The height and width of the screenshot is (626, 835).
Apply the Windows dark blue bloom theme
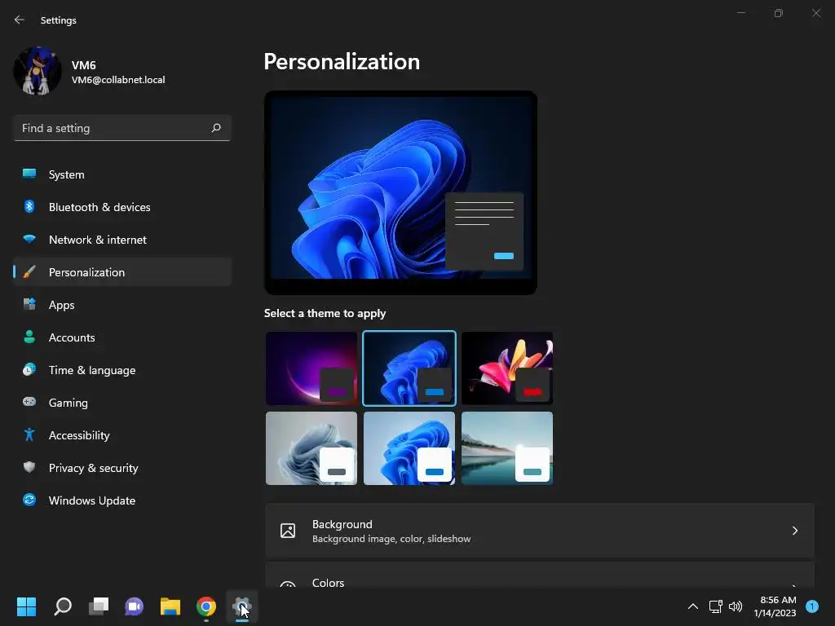pyautogui.click(x=409, y=368)
